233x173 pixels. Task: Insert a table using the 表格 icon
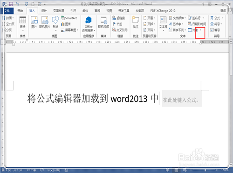pos(23,23)
